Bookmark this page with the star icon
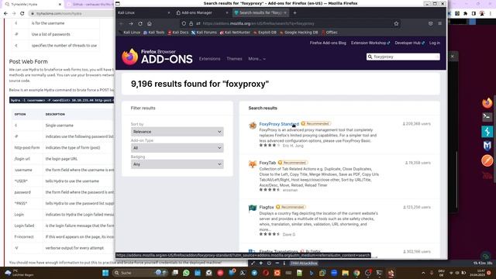The height and width of the screenshot is (279, 496). [396, 23]
